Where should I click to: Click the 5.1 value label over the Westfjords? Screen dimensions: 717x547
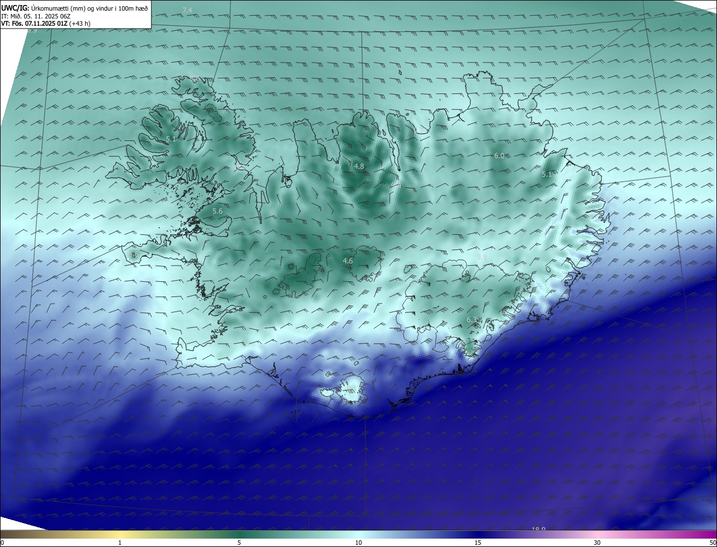[171, 139]
